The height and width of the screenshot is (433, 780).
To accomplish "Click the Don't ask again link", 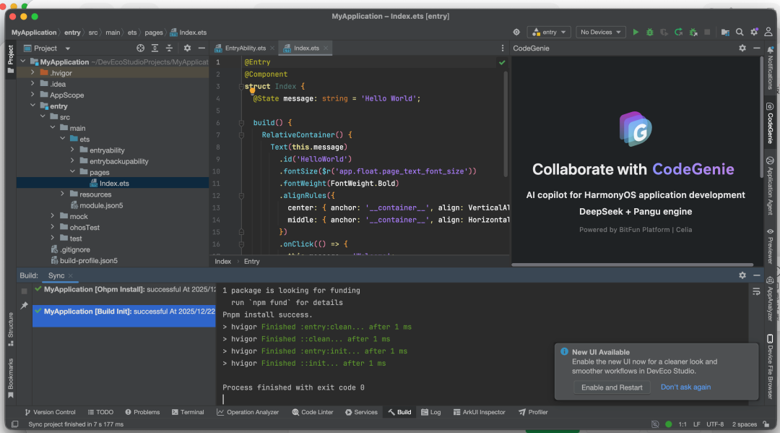I will [685, 387].
